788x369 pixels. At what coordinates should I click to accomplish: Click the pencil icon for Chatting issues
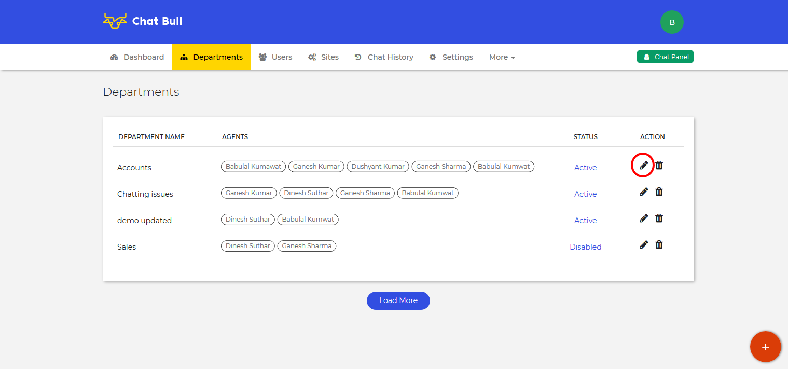click(644, 192)
